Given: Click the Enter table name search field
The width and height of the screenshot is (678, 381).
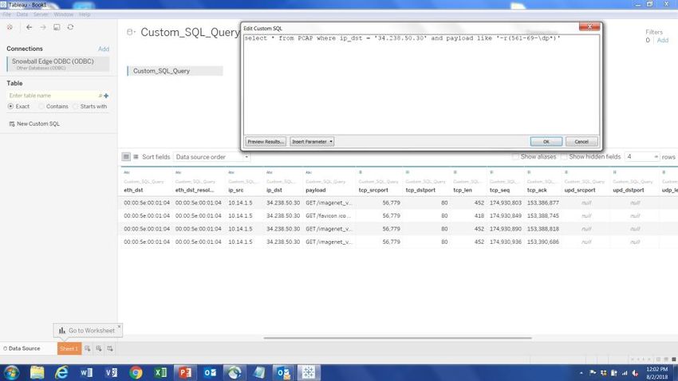Looking at the screenshot, I should (53, 96).
